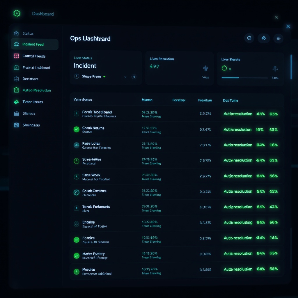This screenshot has width=298, height=298.
Task: Click 42% value in Toraic Parfamerts row
Action: 274,207
